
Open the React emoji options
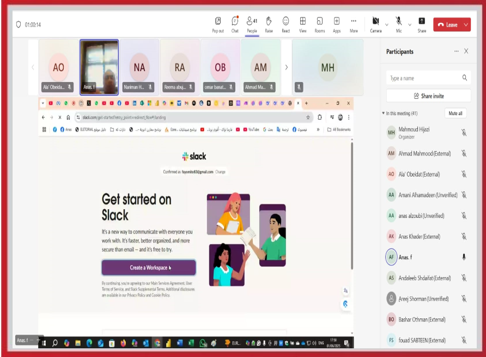pyautogui.click(x=286, y=25)
